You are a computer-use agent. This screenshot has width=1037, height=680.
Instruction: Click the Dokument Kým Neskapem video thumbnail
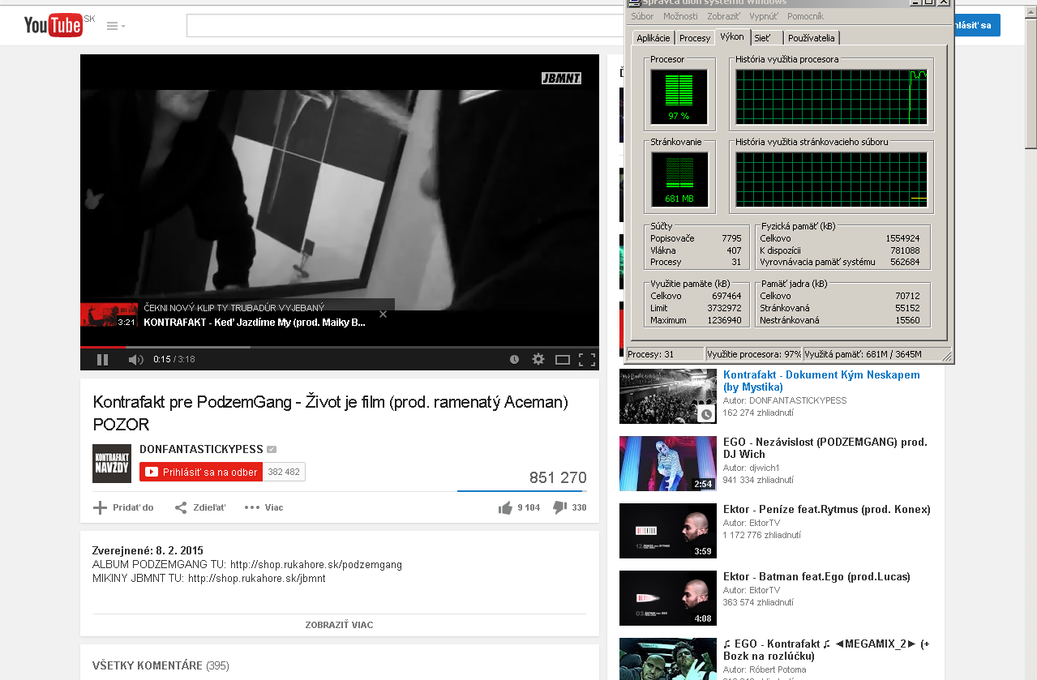[668, 396]
